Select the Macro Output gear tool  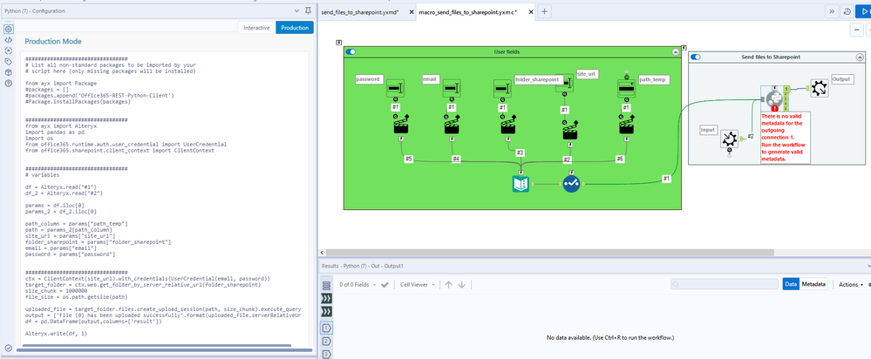coord(819,89)
